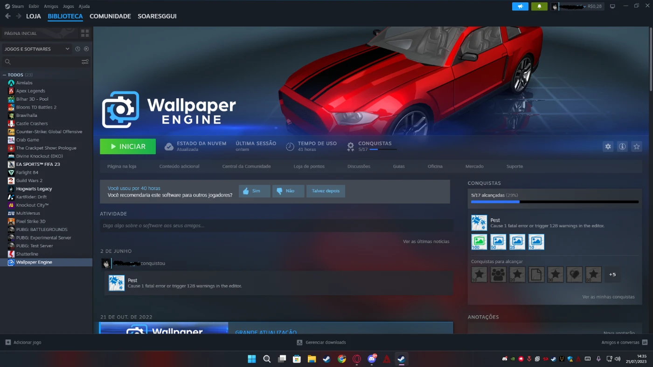Go to the LOJA tab

click(x=34, y=16)
